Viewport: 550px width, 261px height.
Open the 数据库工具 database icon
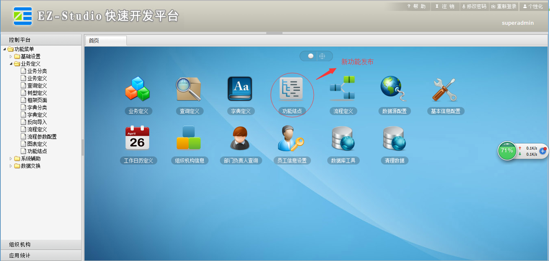(343, 138)
